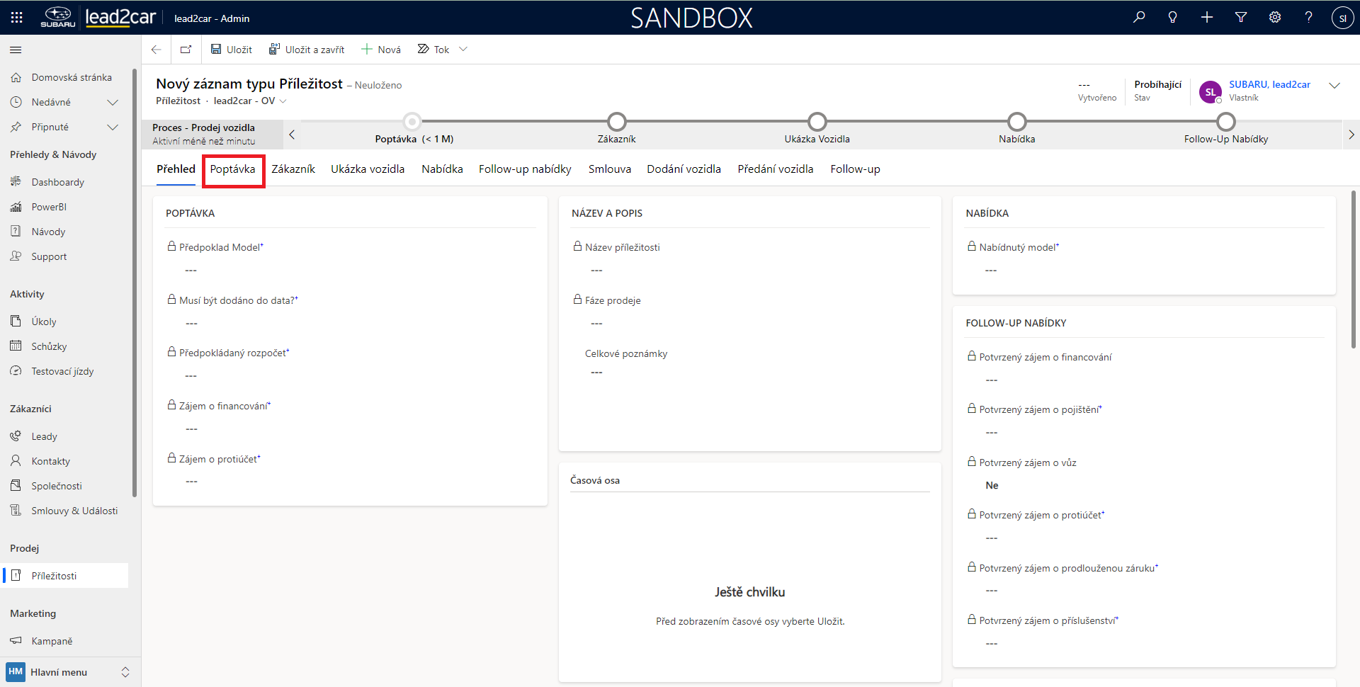Expand the Nedávné section chevron
Screen dimensions: 1360x687
click(112, 103)
